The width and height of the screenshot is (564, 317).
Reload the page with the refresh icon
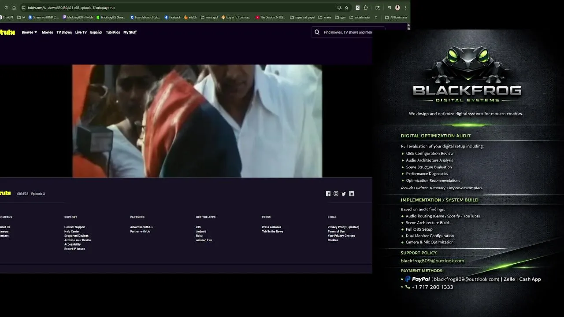pyautogui.click(x=7, y=7)
